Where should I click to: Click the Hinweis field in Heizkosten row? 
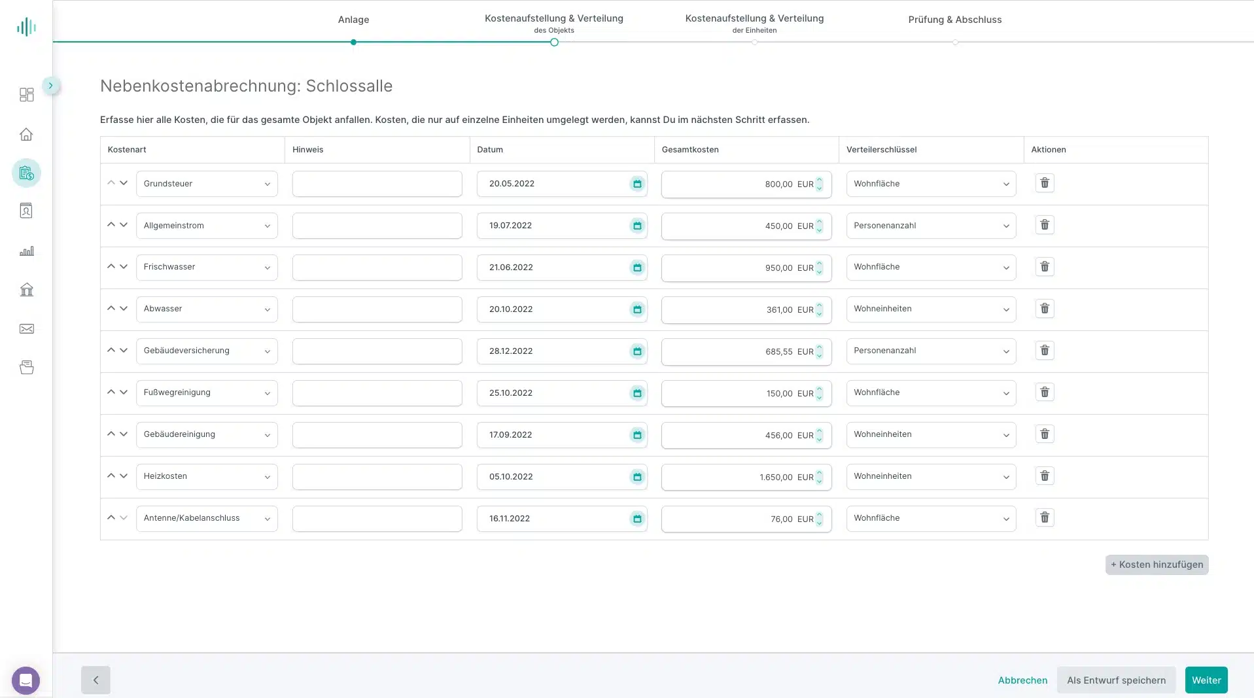point(377,477)
